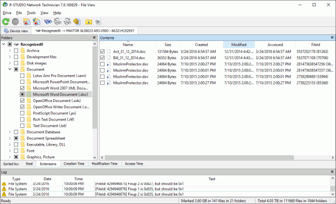This screenshot has width=336, height=204.
Task: Expand the Executable, Library, DLL node
Action: coord(10,144)
